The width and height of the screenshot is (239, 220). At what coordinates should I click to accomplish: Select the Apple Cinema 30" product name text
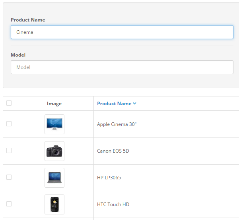pos(117,124)
